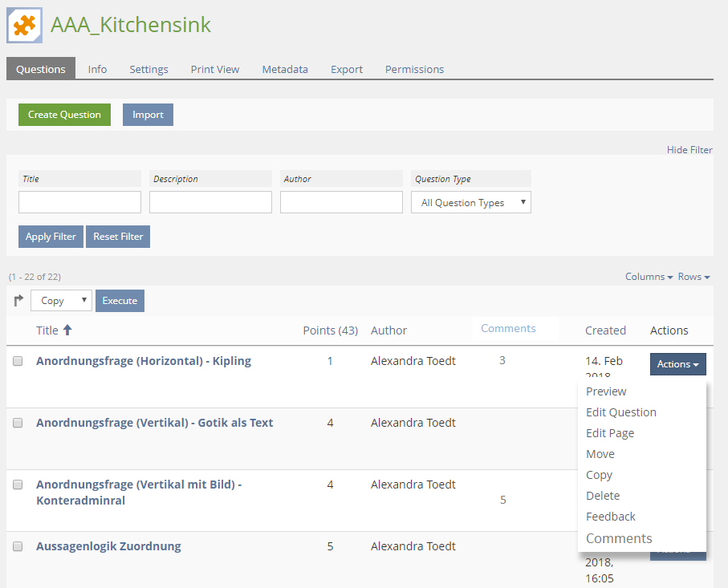Click the arrow icon beside Copy dropdown
Screen dimensions: 728x588
point(18,301)
